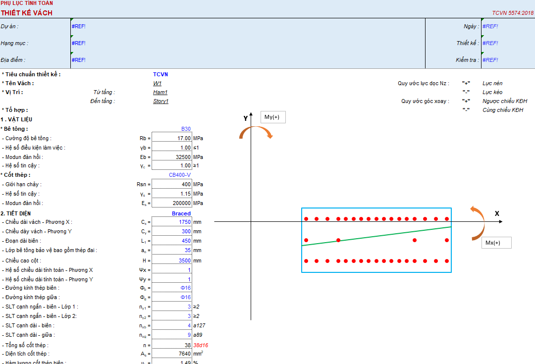Select the Φg middle bar diameter cell
Image resolution: width=535 pixels, height=364 pixels.
171,297
